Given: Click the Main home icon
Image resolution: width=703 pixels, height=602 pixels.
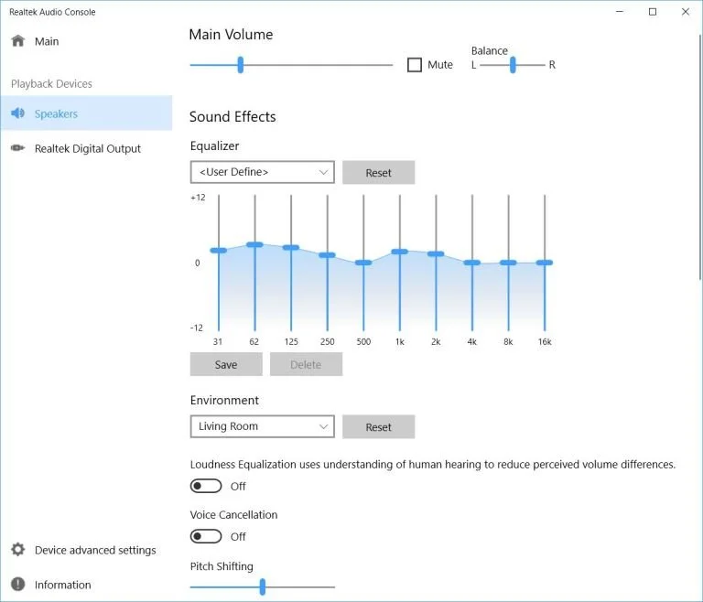Looking at the screenshot, I should tap(18, 41).
